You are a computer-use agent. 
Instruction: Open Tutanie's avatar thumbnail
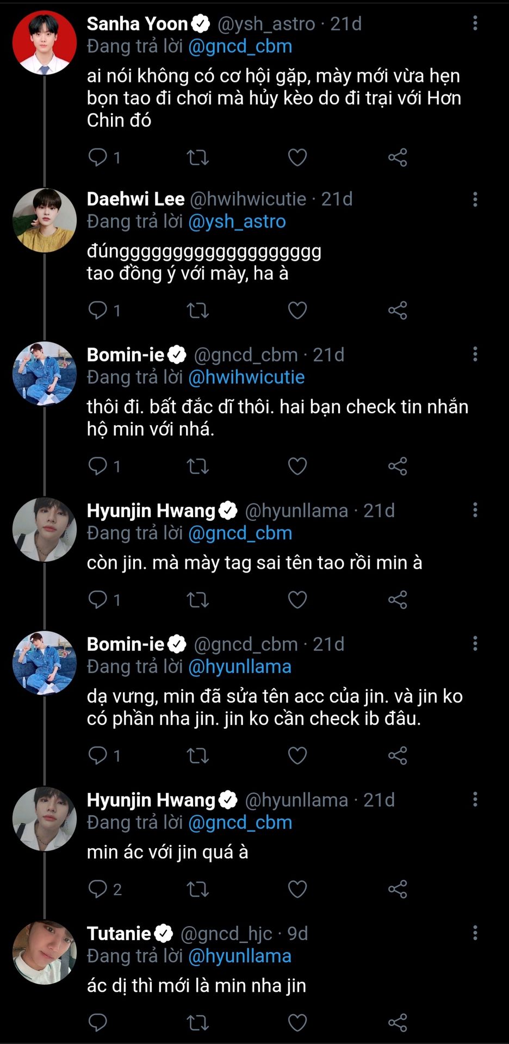pyautogui.click(x=45, y=952)
